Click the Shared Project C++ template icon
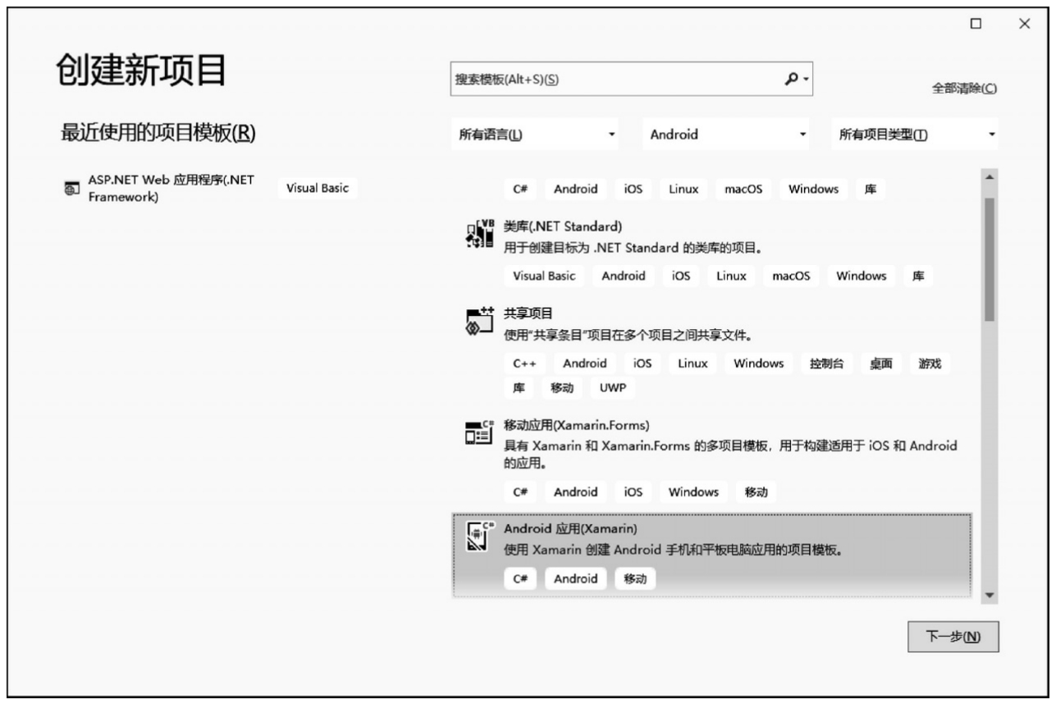The height and width of the screenshot is (704, 1056). point(480,322)
